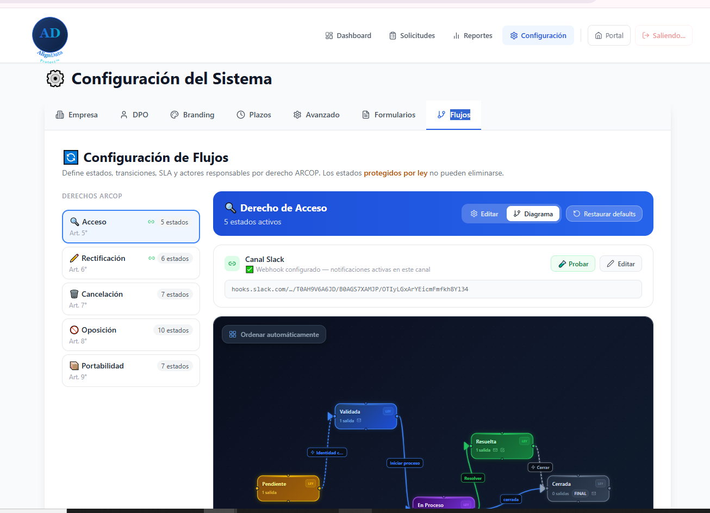The image size is (710, 513).
Task: Click the 'Cerrar' transition label
Action: click(540, 467)
